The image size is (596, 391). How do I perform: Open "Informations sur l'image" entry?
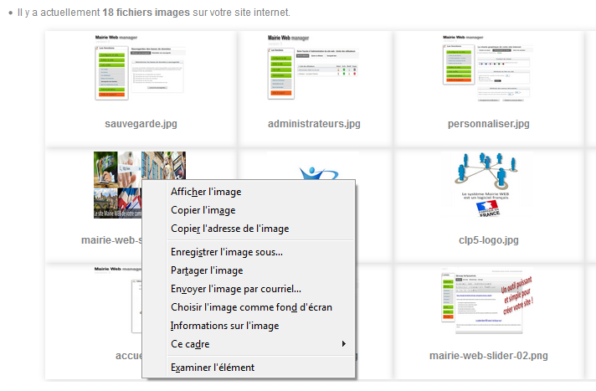coord(224,326)
